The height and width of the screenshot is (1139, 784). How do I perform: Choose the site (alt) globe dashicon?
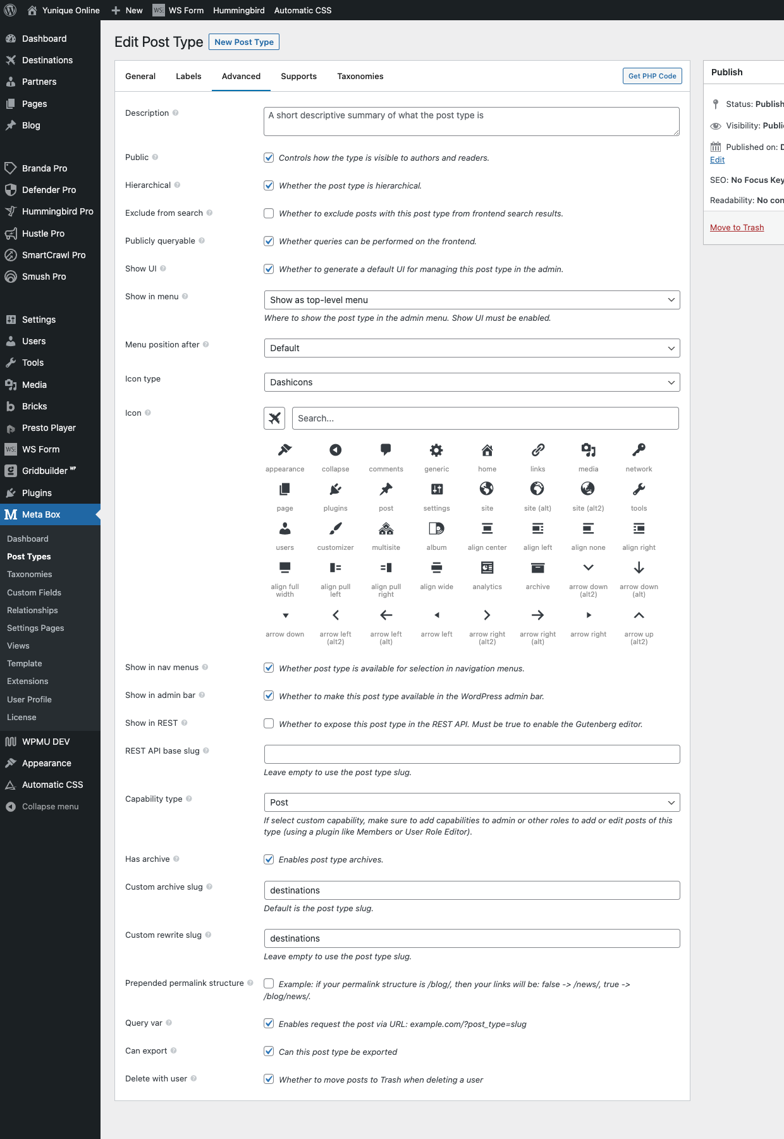click(x=537, y=489)
